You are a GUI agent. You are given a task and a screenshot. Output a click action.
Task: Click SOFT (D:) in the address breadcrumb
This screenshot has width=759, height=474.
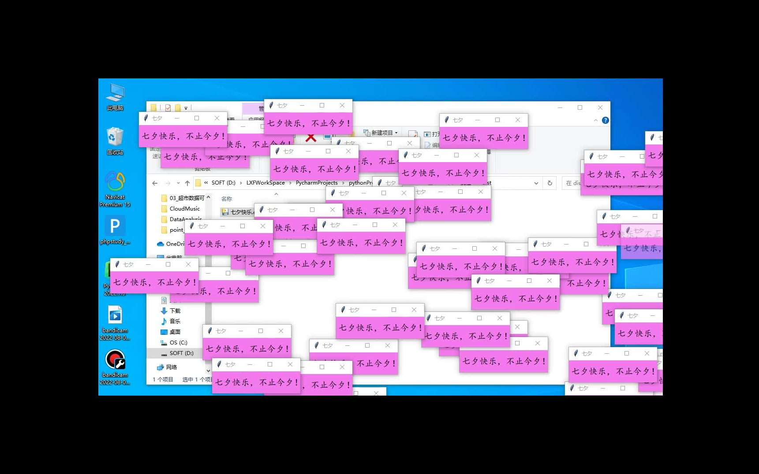(224, 183)
